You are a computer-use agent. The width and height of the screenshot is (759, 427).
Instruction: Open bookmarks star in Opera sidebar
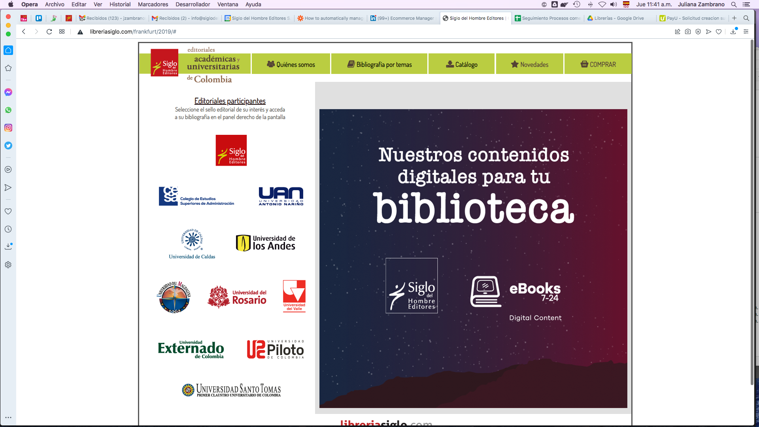(x=8, y=68)
